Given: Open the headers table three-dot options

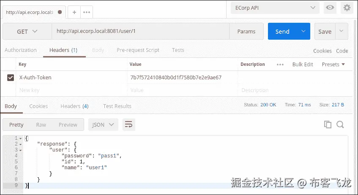Looking at the screenshot, I should (x=280, y=65).
